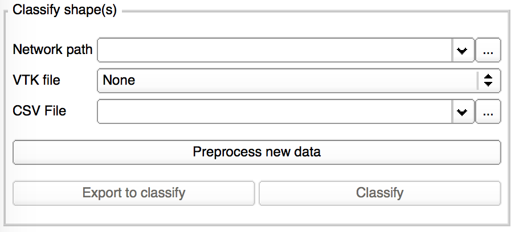Click the VTK file down arrow
The image size is (515, 232).
click(488, 84)
